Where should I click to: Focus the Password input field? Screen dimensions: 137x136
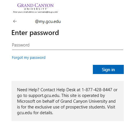tap(68, 45)
